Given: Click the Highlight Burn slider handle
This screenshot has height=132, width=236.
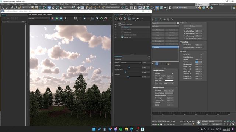Looking at the screenshot, I should click(126, 72).
